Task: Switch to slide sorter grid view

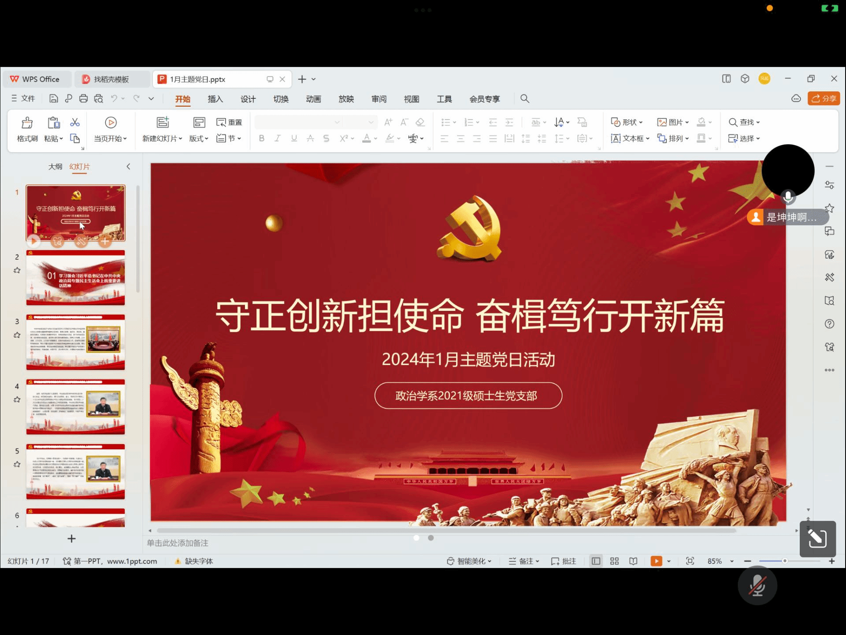Action: click(x=614, y=561)
